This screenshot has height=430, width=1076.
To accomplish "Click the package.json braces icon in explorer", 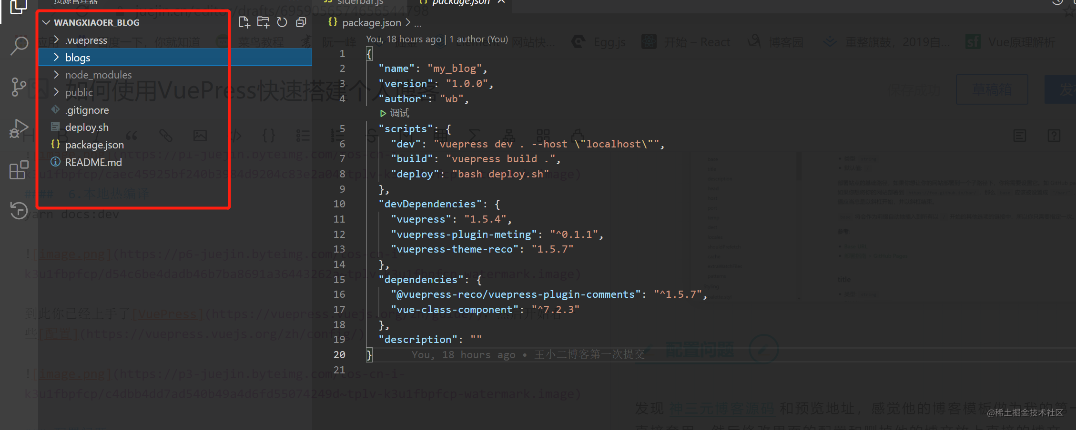I will click(x=55, y=144).
